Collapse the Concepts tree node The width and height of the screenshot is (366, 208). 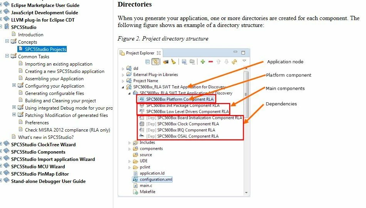(7, 41)
